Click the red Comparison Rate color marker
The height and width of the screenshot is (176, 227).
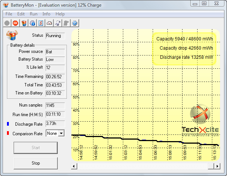click(x=8, y=133)
